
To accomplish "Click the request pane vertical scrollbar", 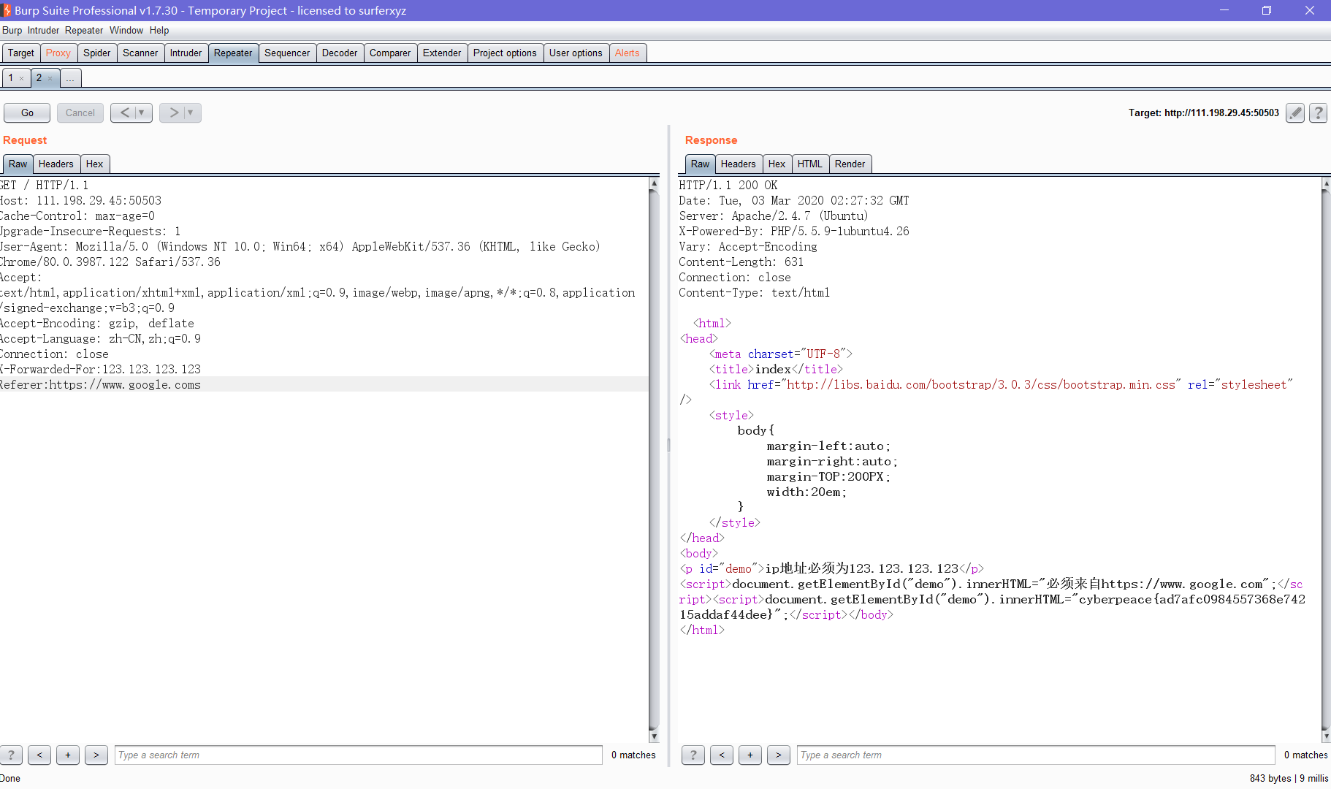I will coord(654,460).
